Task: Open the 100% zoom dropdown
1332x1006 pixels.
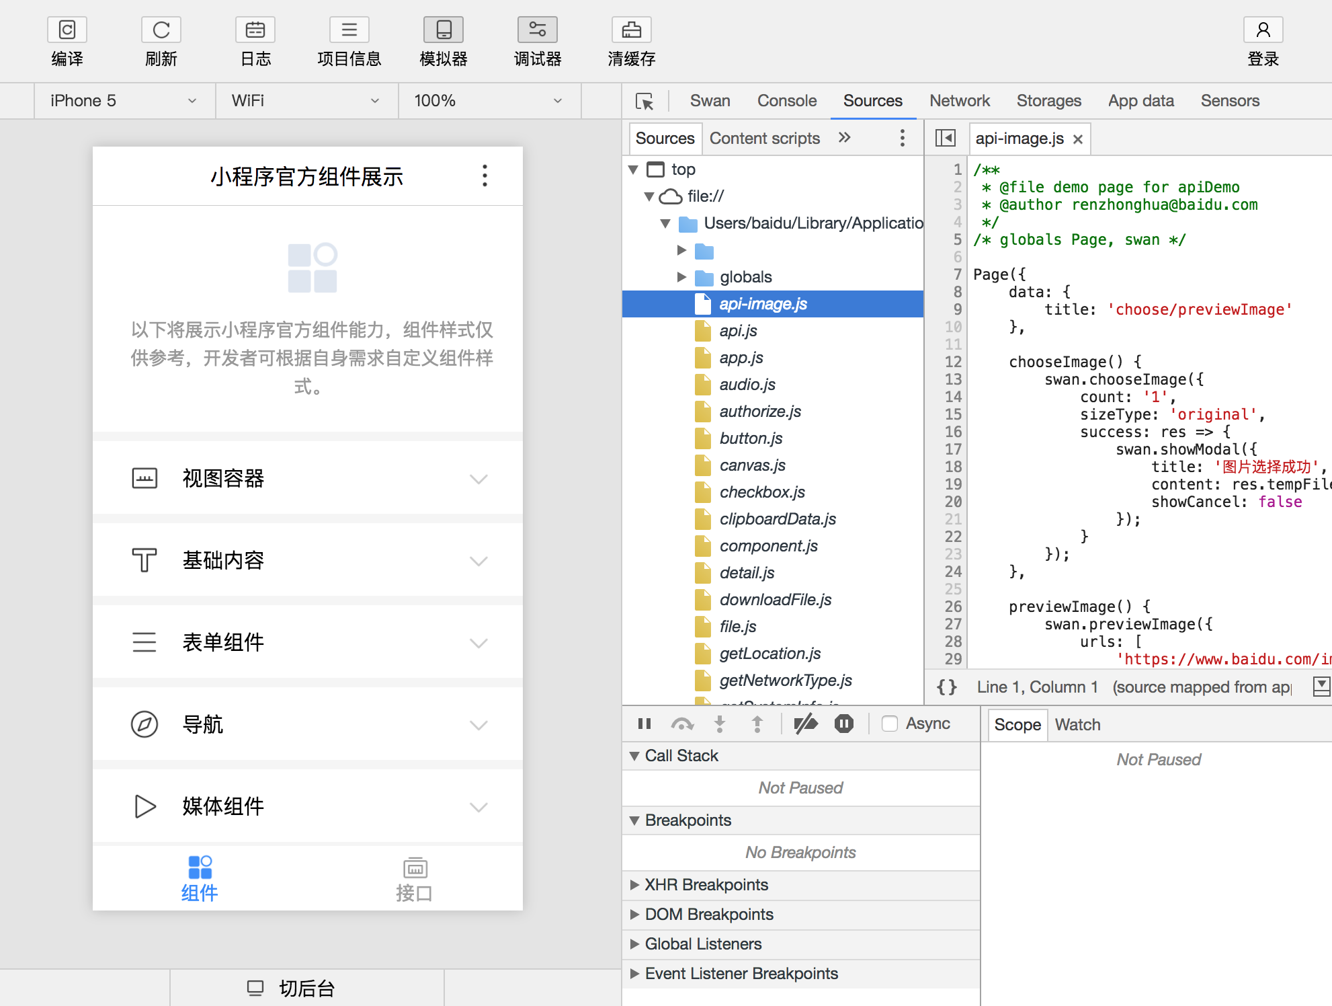Action: click(x=490, y=101)
